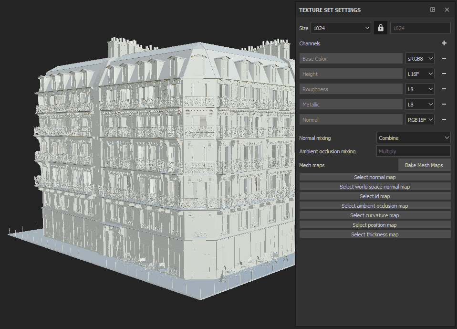
Task: Click the Base Color channel name field
Action: point(351,58)
